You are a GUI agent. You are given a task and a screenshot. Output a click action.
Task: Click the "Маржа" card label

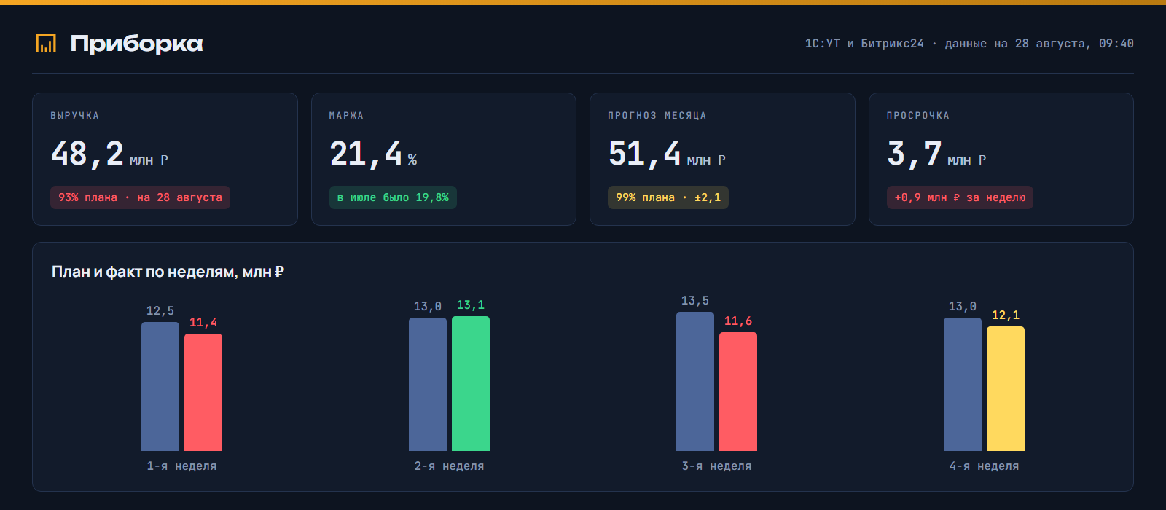[346, 116]
